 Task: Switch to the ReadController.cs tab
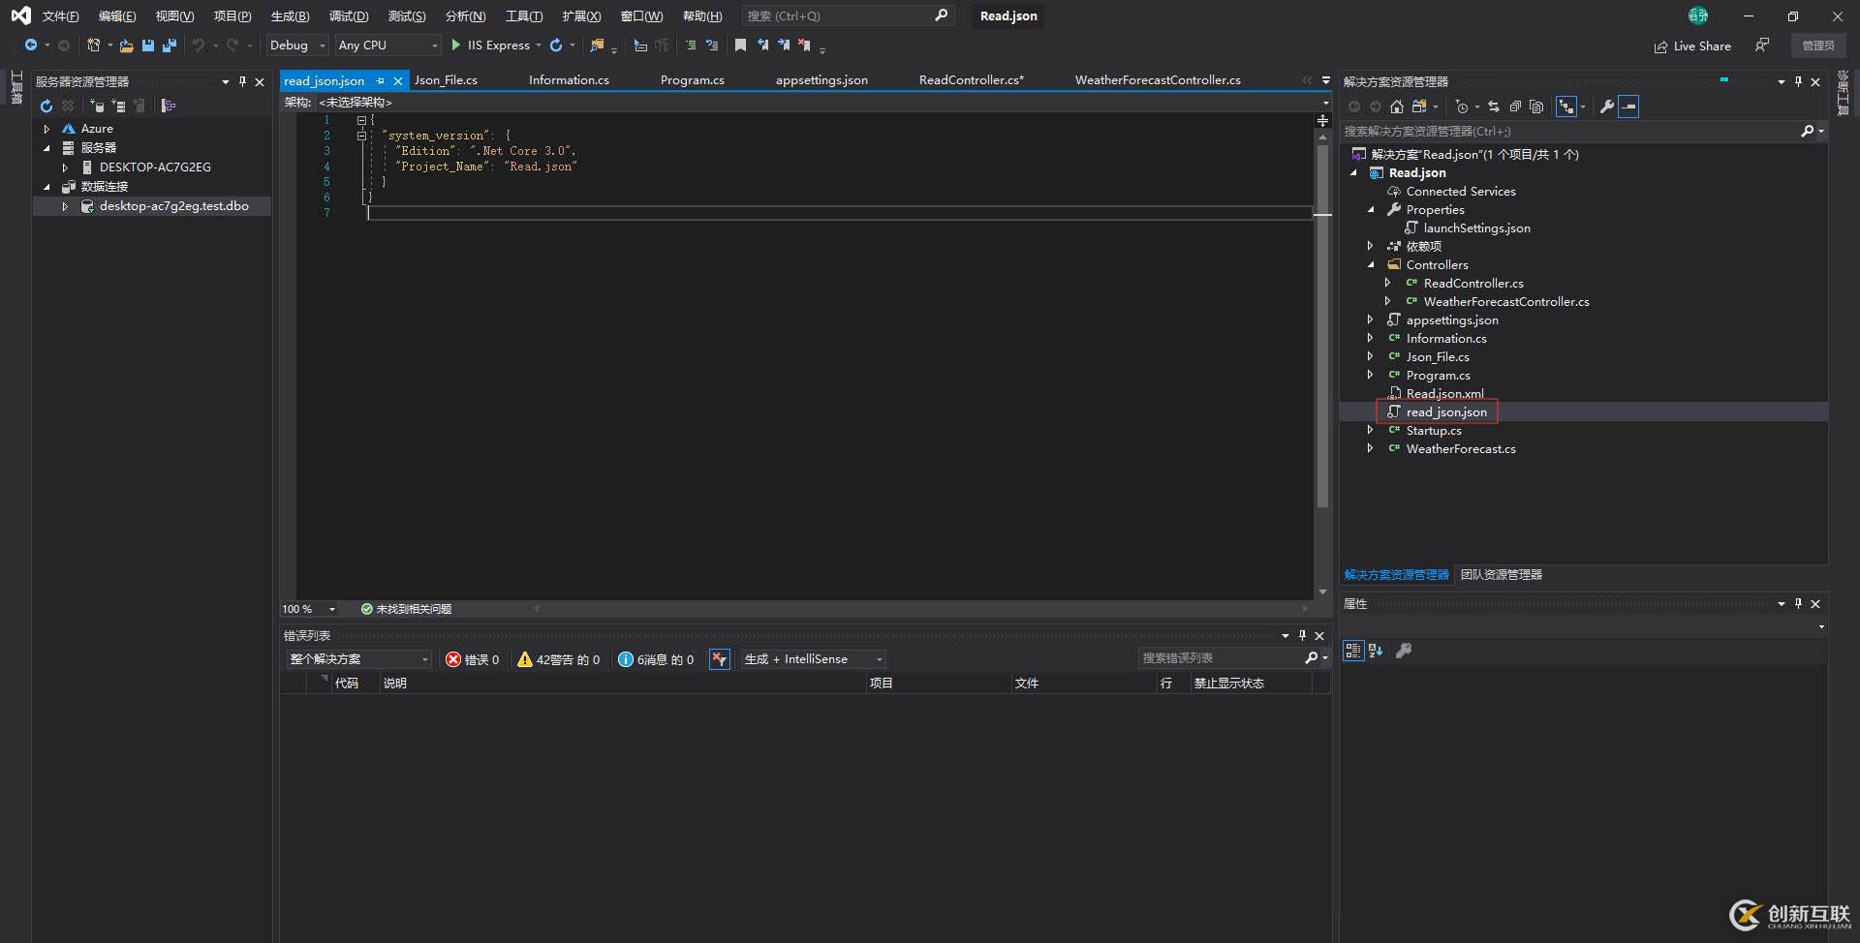[x=971, y=80]
